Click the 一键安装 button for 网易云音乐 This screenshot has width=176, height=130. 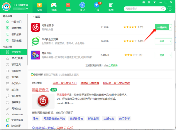pos(162,27)
